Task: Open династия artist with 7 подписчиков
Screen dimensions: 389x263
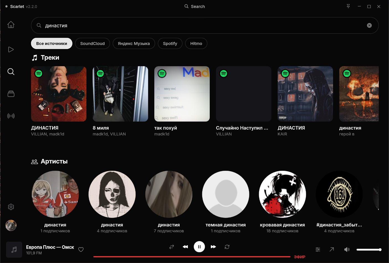Action: point(169,194)
